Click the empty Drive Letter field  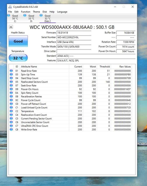point(74,51)
